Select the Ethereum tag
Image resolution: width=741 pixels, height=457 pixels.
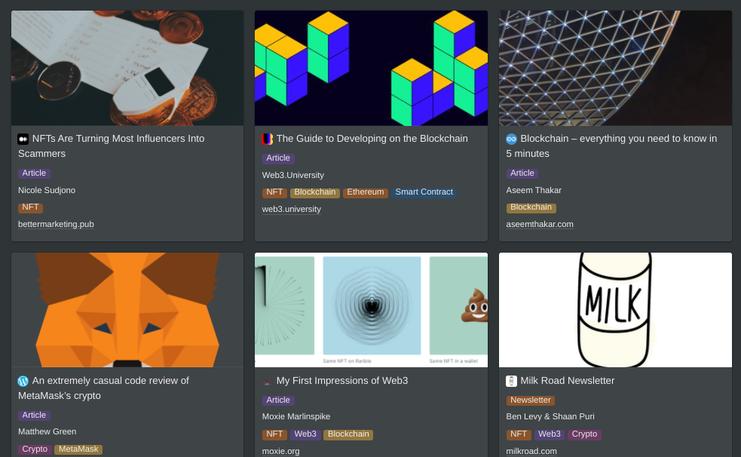click(x=366, y=192)
